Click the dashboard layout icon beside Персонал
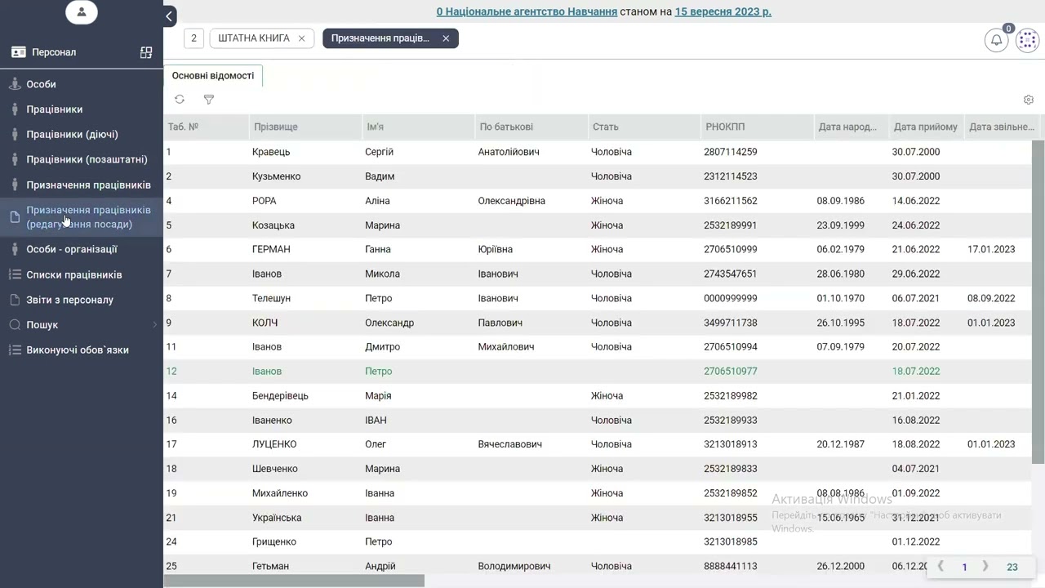This screenshot has width=1045, height=588. click(146, 52)
